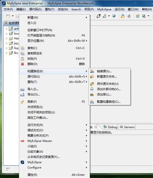Click the New wizard toolbar icon
The width and height of the screenshot is (153, 178).
[8, 16]
